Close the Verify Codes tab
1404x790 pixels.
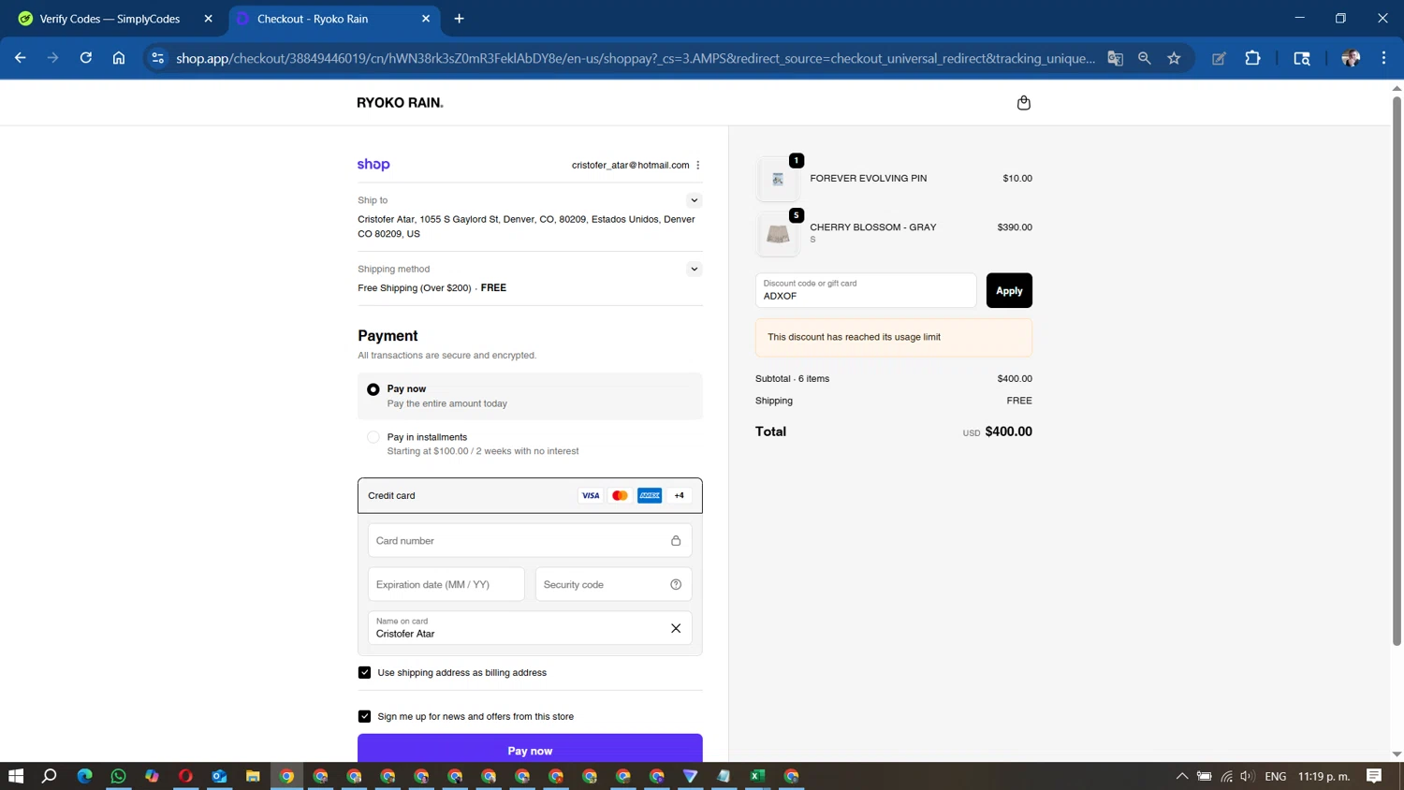(208, 19)
